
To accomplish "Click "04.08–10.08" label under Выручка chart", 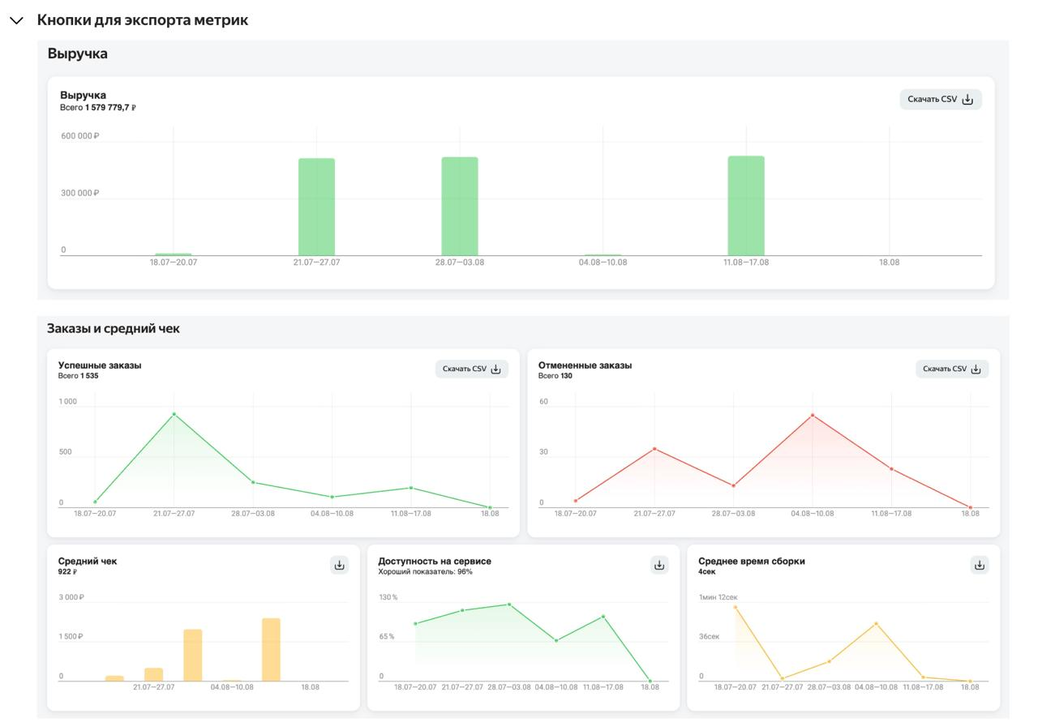I will [603, 263].
